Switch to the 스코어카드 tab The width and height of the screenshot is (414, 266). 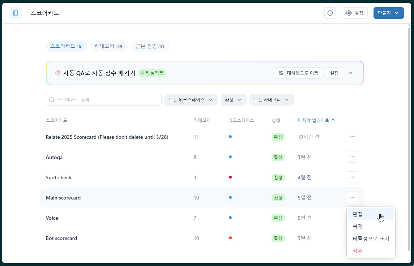(66, 46)
